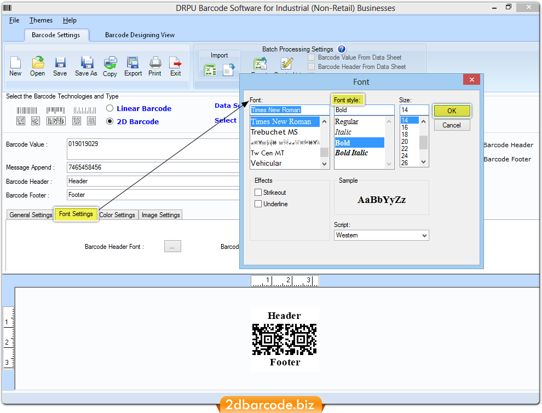Click the Save floppy icon

[x=60, y=62]
